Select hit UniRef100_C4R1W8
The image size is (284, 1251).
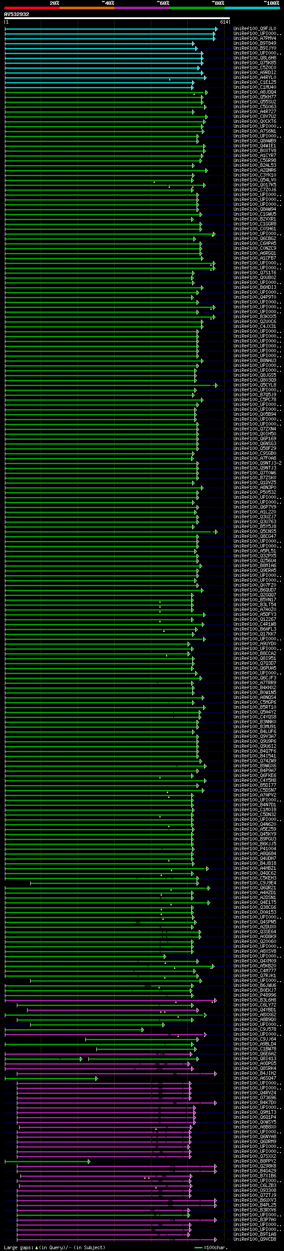(x=254, y=624)
